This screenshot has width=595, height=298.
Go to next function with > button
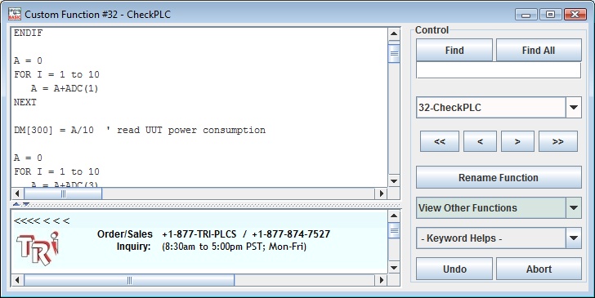coord(517,141)
